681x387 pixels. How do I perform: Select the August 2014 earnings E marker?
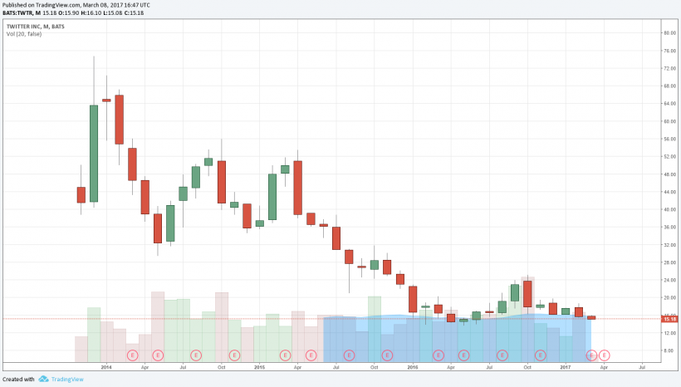[x=196, y=355]
